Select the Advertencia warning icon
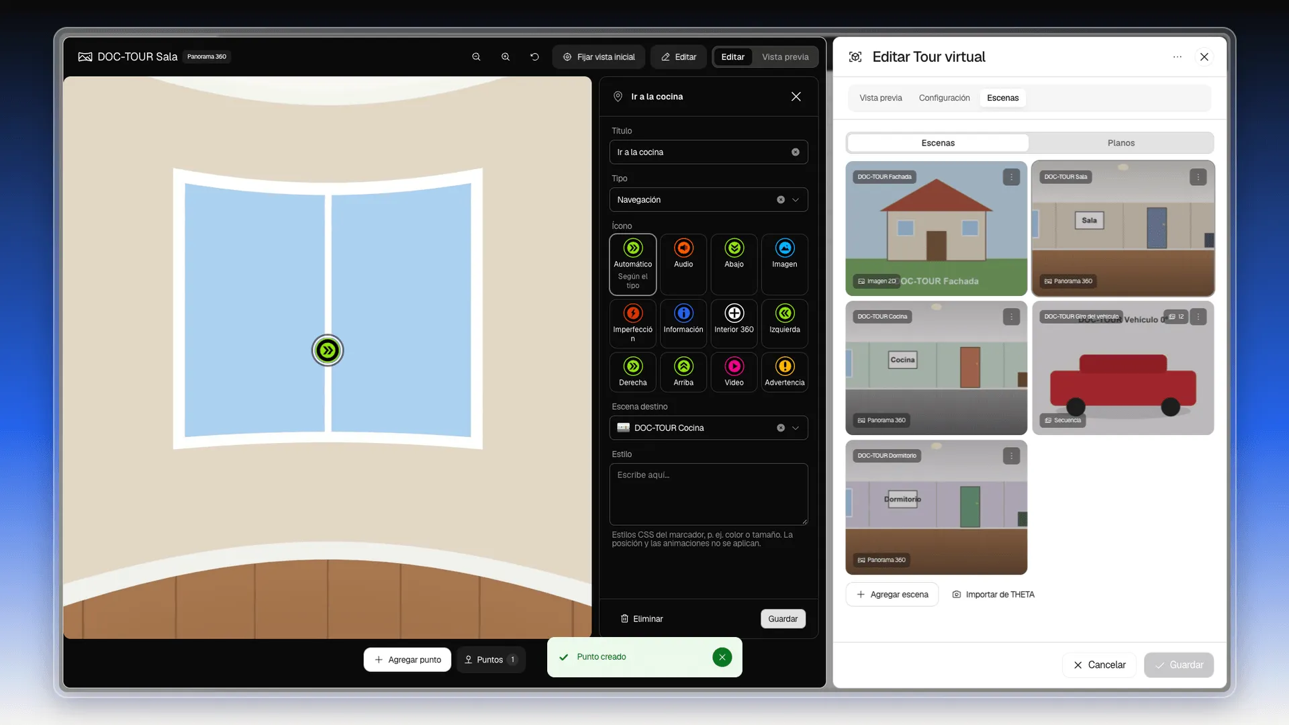The height and width of the screenshot is (725, 1289). click(784, 373)
